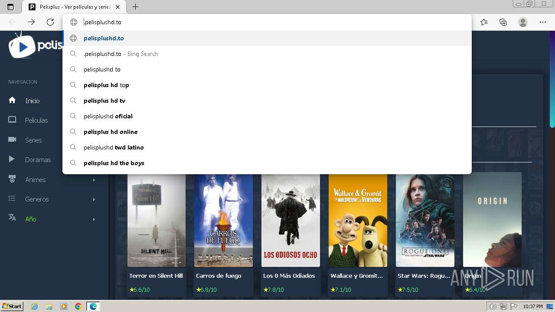Choose 'pelisplus hd top' suggestion
Screen dimensions: 555x312
pyautogui.click(x=267, y=85)
